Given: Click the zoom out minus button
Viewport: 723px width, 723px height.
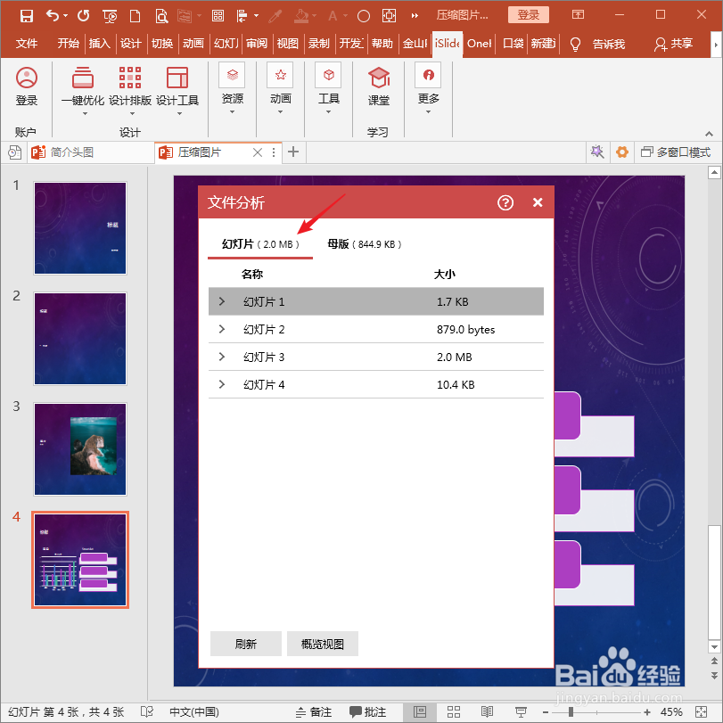Looking at the screenshot, I should 546,712.
